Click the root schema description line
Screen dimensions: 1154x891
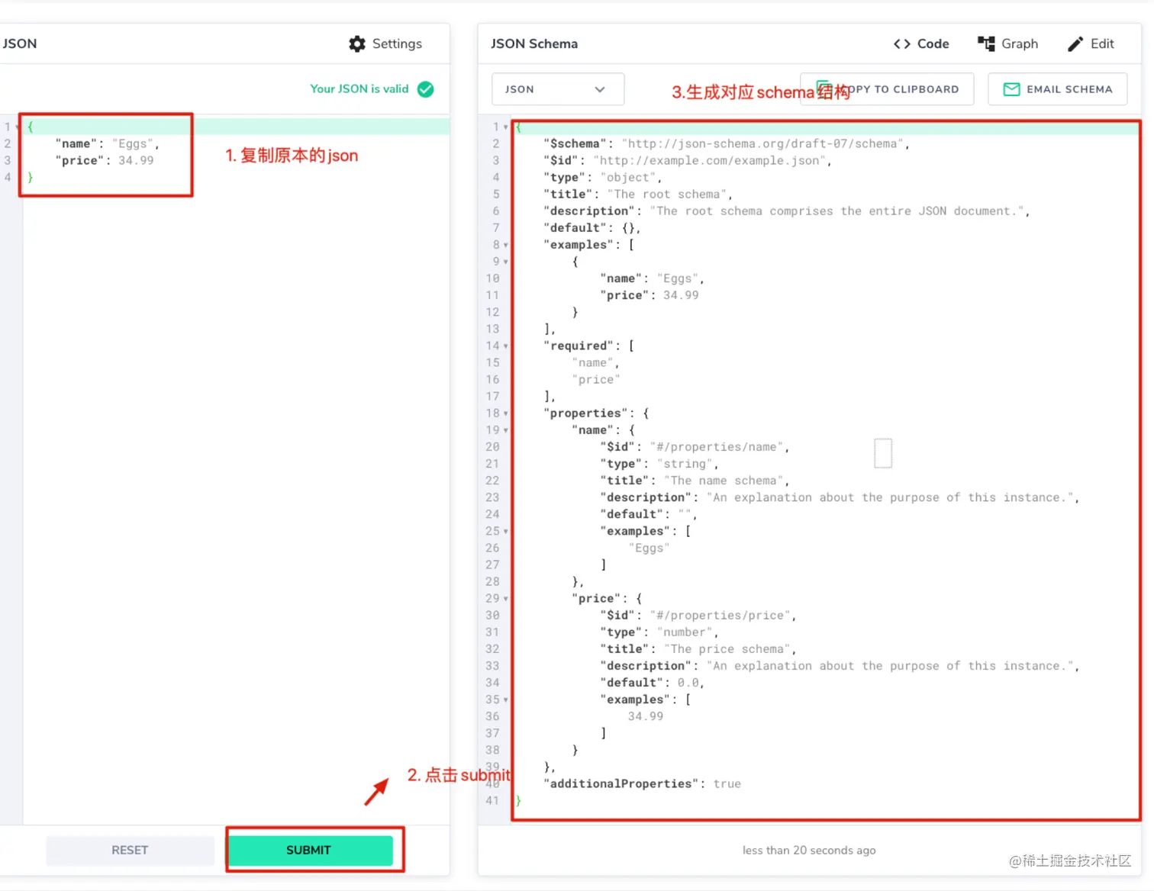point(786,211)
